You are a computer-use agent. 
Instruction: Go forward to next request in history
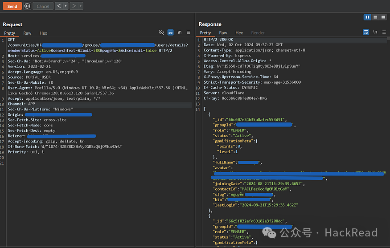[74, 6]
